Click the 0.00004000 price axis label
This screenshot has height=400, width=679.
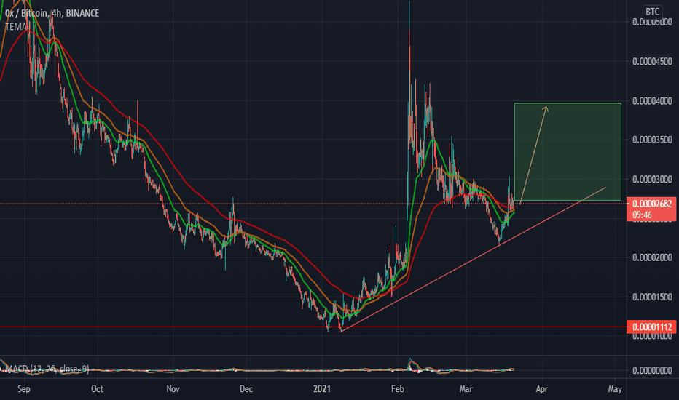[x=652, y=101]
